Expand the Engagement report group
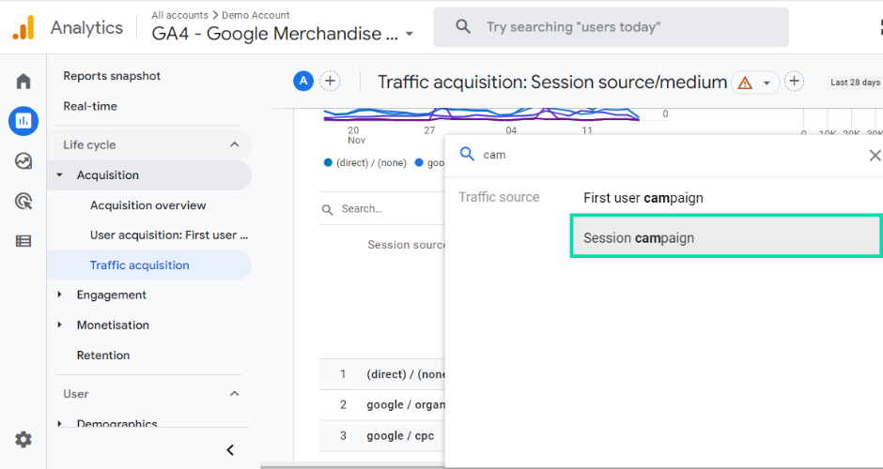 (x=60, y=295)
